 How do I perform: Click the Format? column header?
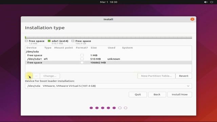(82, 48)
